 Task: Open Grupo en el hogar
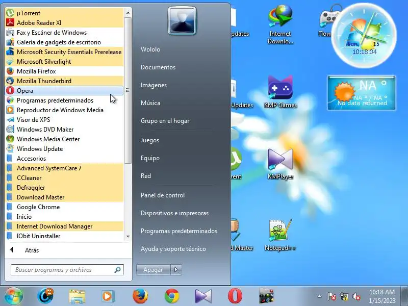tap(165, 121)
